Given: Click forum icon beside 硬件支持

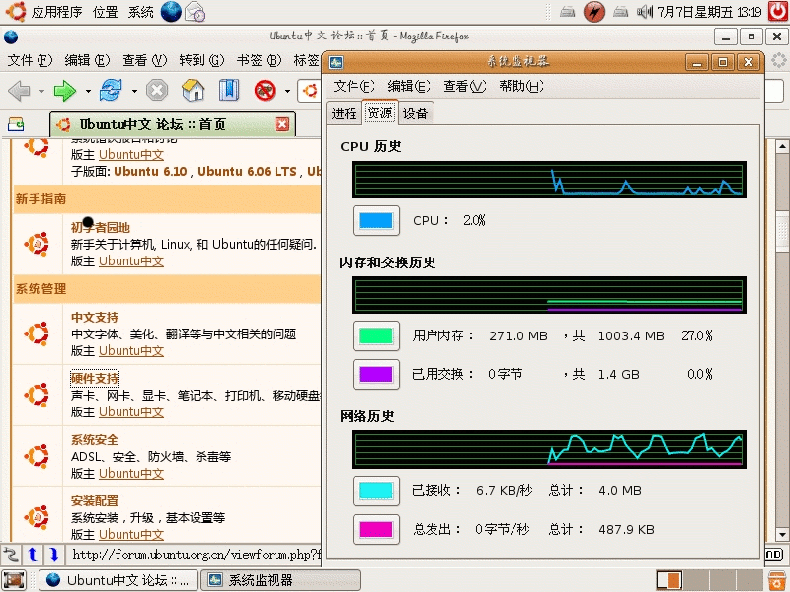Looking at the screenshot, I should (37, 395).
